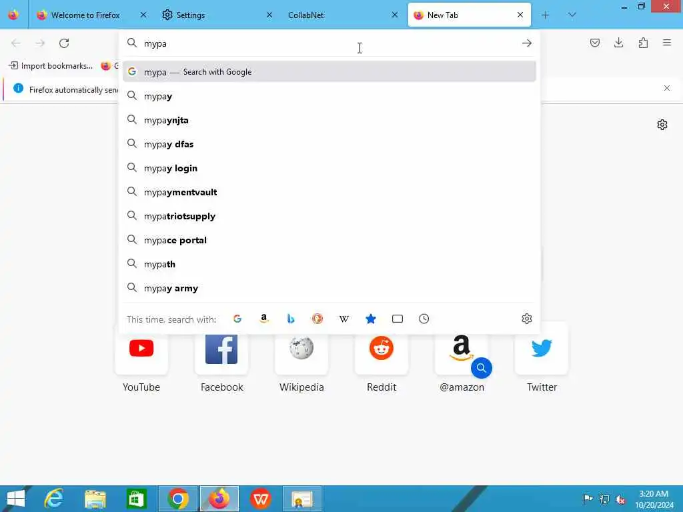The width and height of the screenshot is (683, 512).
Task: Close the Settings tab
Action: [x=269, y=15]
